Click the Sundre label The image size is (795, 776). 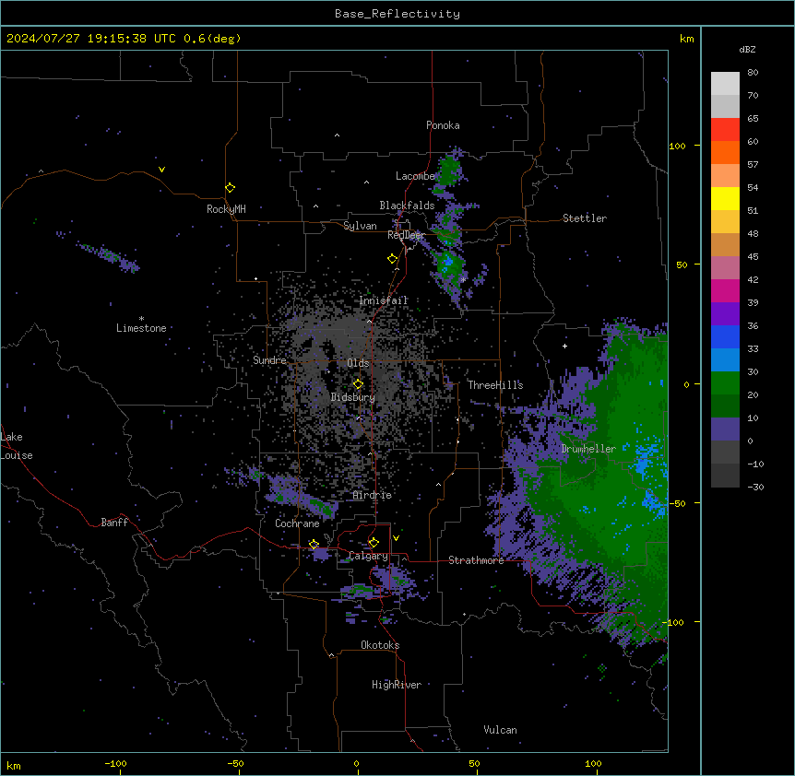[x=269, y=360]
